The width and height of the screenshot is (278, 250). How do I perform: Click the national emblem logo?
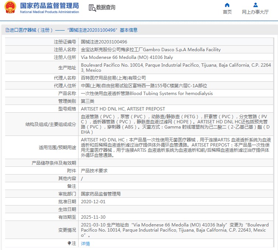(10, 7)
